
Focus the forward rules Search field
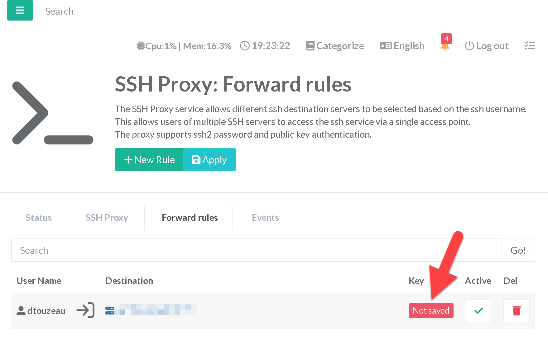tap(256, 250)
